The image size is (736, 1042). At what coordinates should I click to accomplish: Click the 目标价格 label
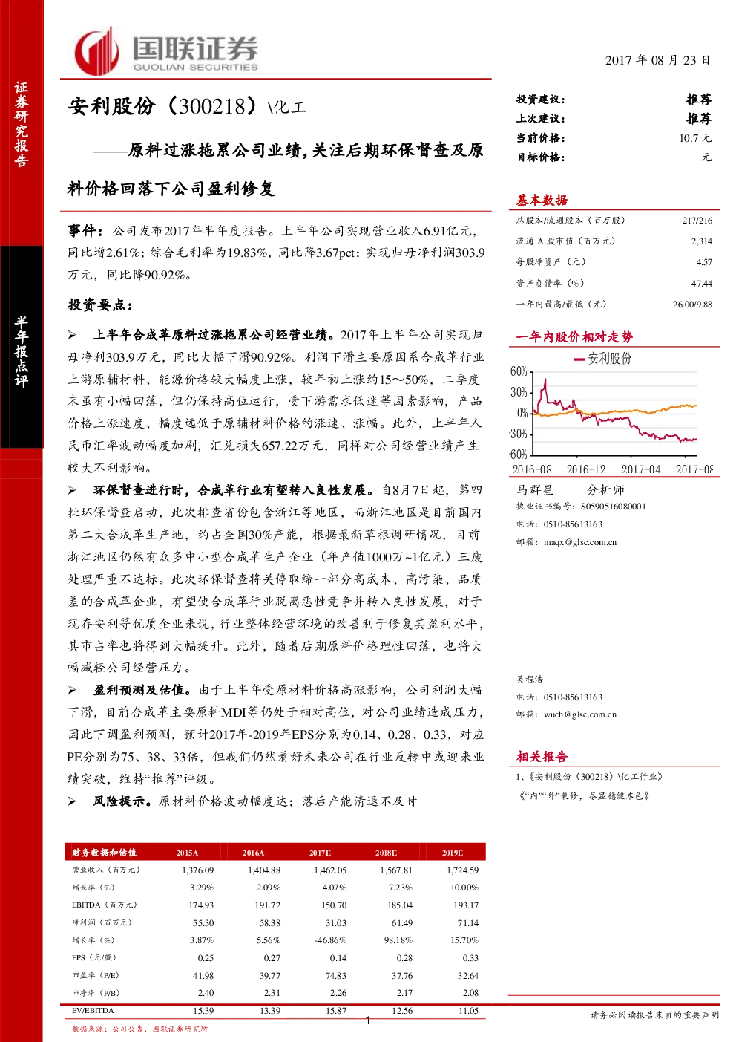pos(541,157)
